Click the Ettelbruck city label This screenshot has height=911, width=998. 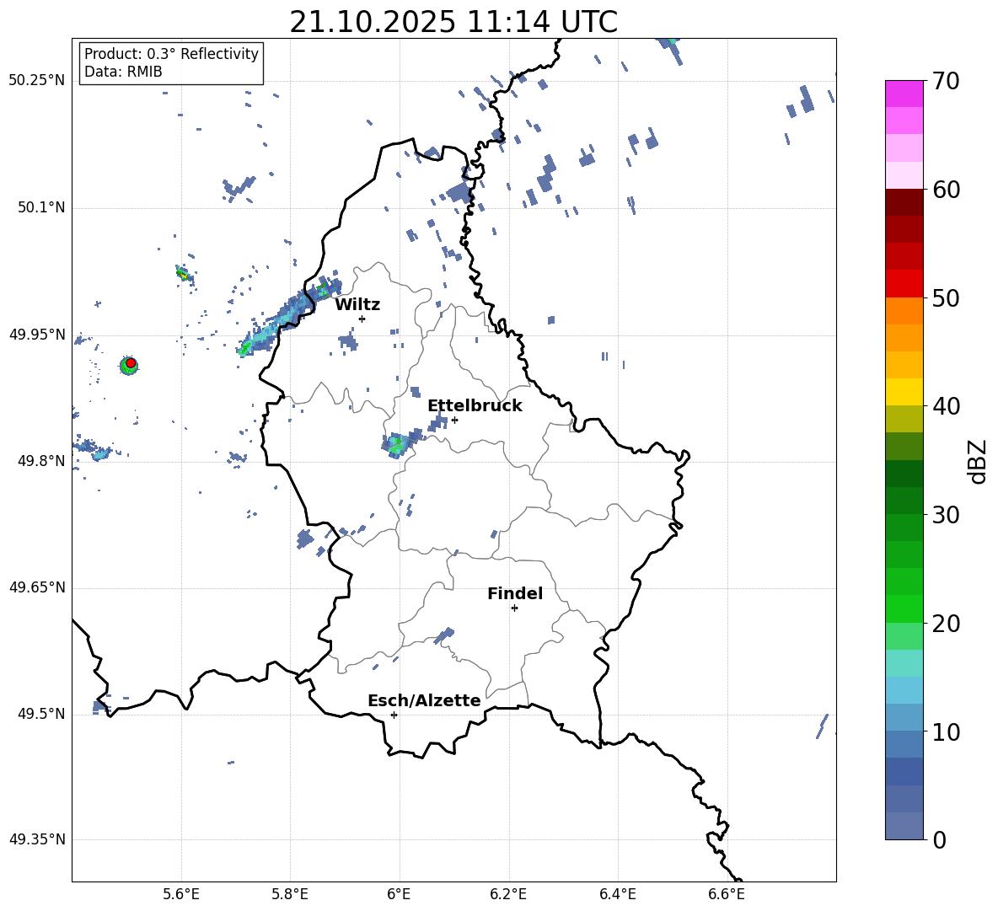[x=475, y=406]
